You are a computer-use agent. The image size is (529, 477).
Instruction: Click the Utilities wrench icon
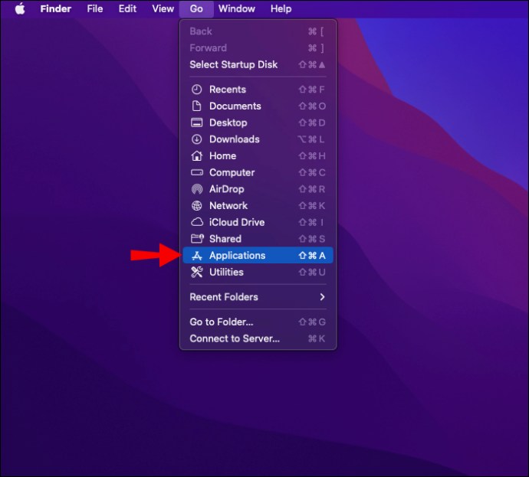pos(197,272)
